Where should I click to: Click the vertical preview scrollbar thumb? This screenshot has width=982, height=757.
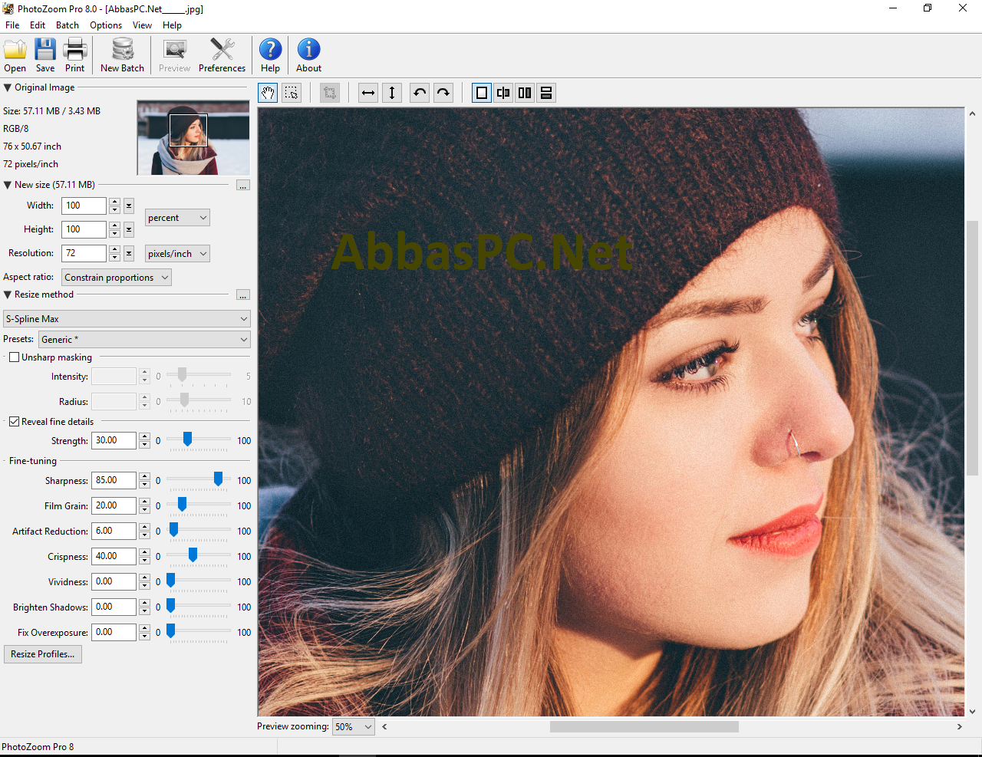pos(972,347)
